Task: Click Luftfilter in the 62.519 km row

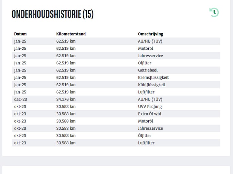Action: click(146, 92)
